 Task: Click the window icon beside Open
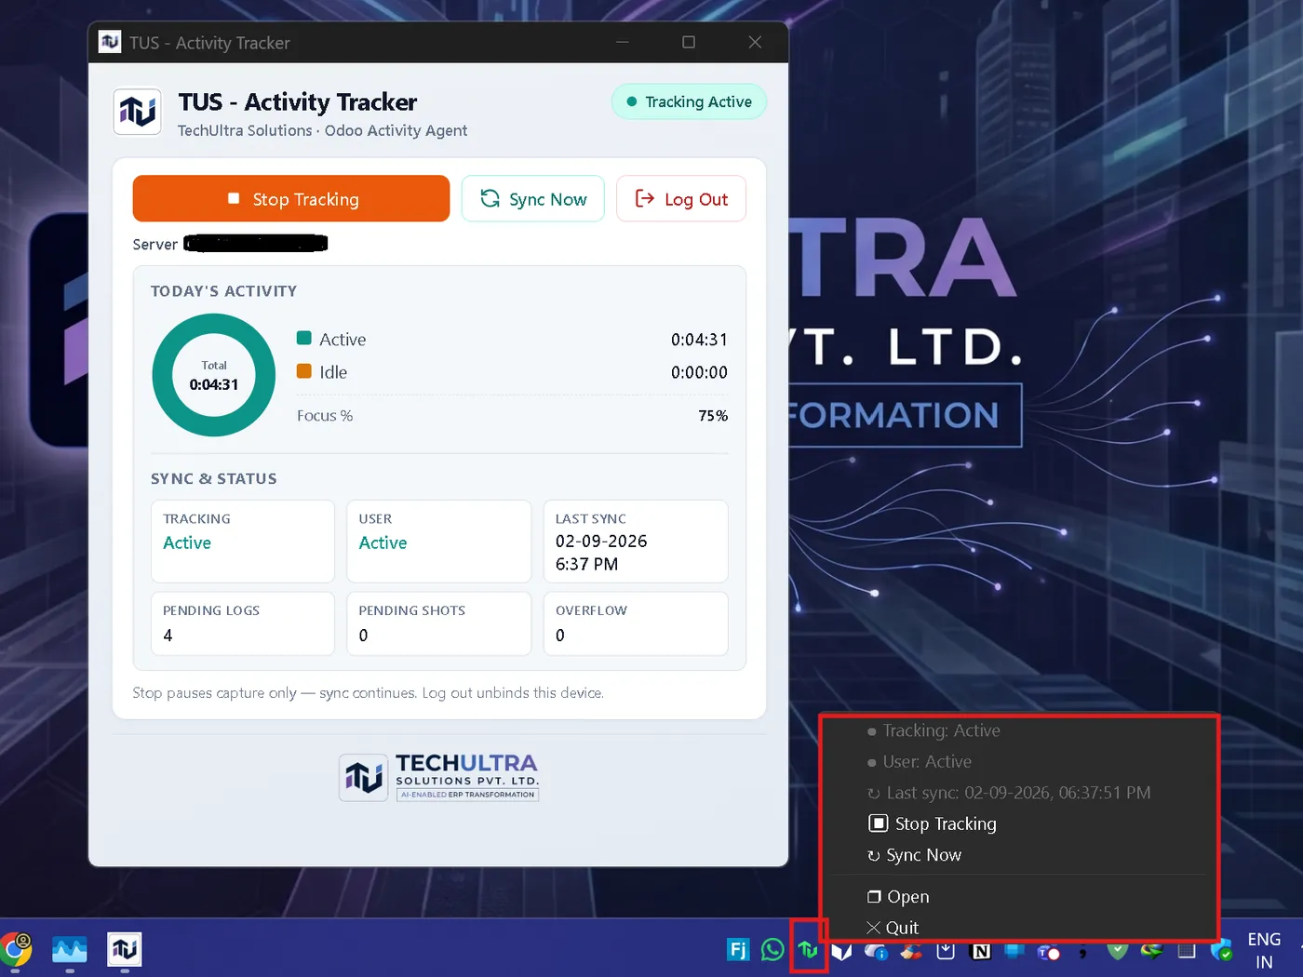(874, 896)
